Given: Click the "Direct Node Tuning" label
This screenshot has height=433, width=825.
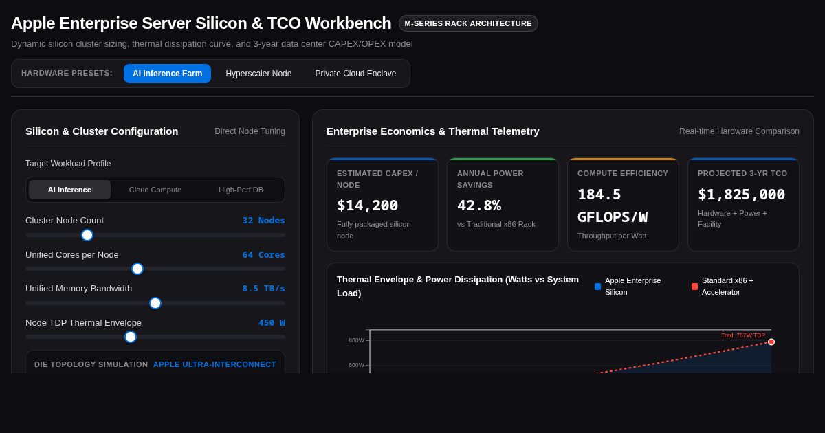Looking at the screenshot, I should pos(250,131).
